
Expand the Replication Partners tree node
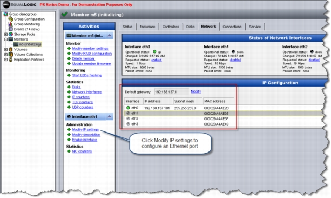6,60
